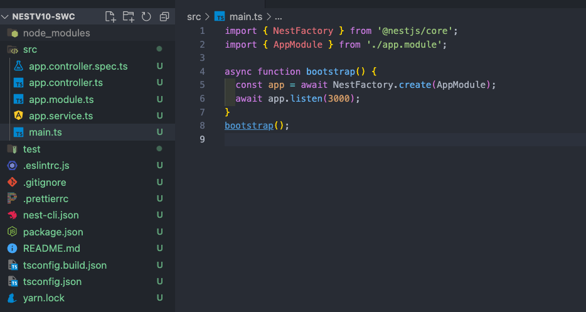Click the underlined bootstrap call on line 8
Image resolution: width=586 pixels, height=312 pixels.
[x=249, y=126]
